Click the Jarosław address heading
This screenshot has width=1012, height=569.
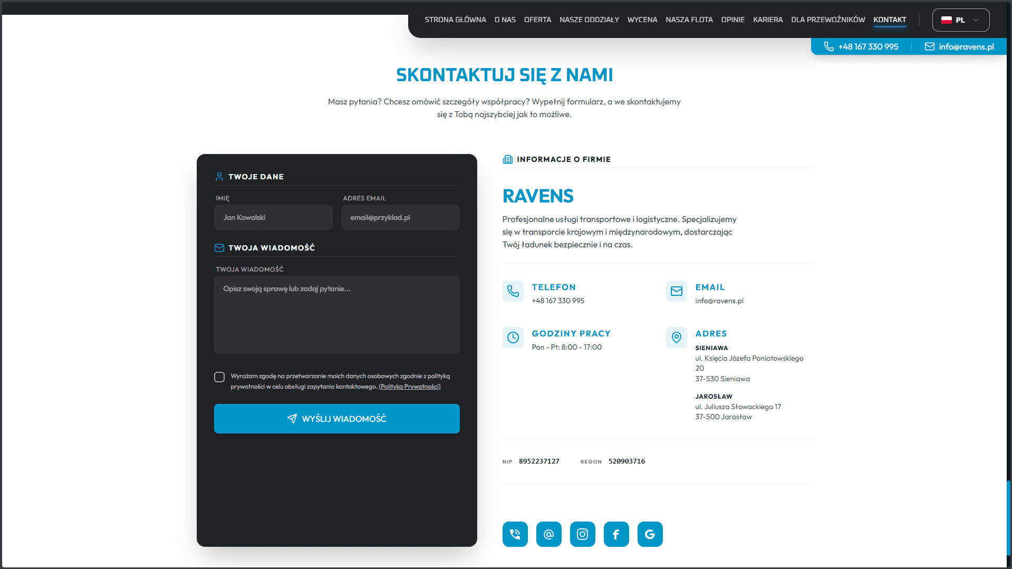click(x=714, y=397)
